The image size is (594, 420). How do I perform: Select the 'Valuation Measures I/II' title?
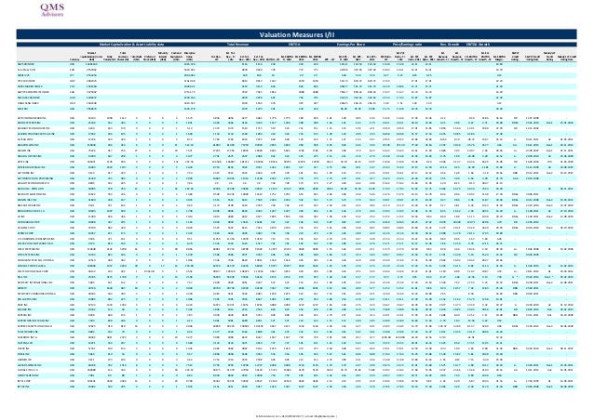click(297, 34)
